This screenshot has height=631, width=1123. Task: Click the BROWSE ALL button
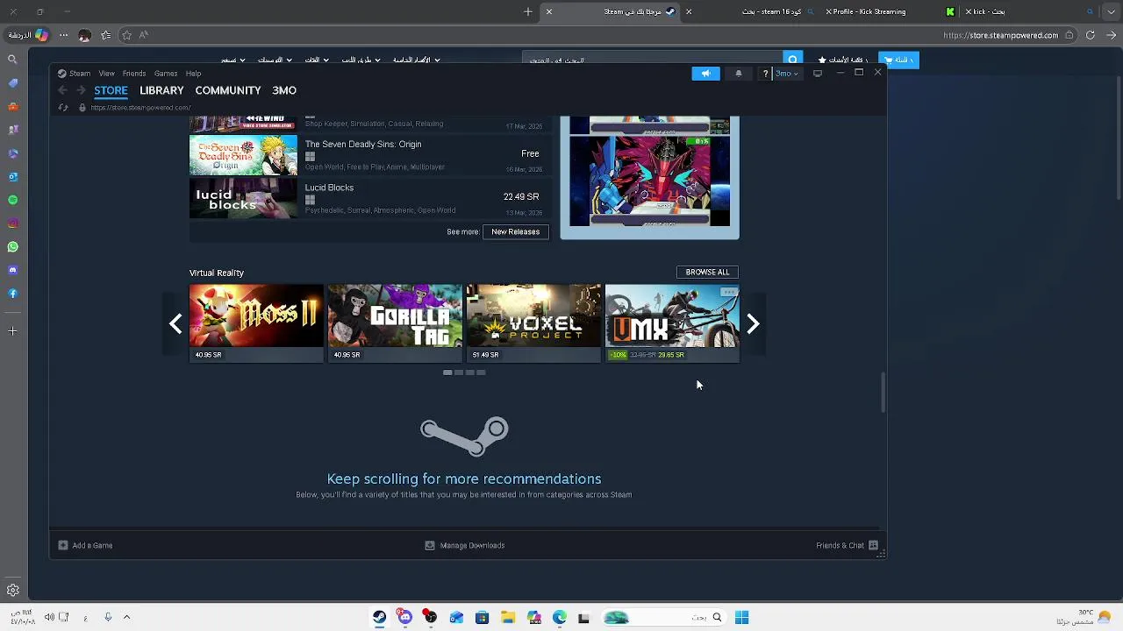click(708, 273)
